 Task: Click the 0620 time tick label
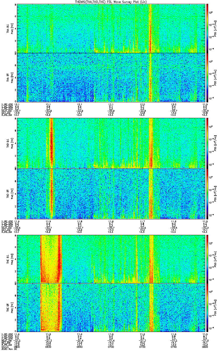48,347
